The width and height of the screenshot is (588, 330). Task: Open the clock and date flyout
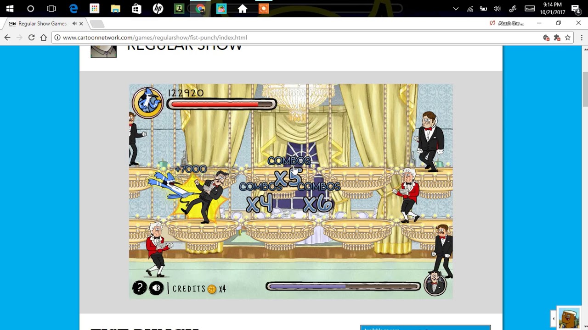coord(553,8)
